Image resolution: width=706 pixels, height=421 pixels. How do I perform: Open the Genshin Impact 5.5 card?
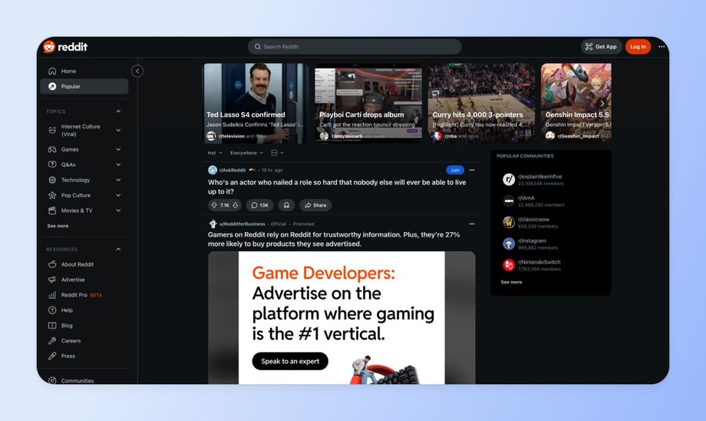(576, 103)
